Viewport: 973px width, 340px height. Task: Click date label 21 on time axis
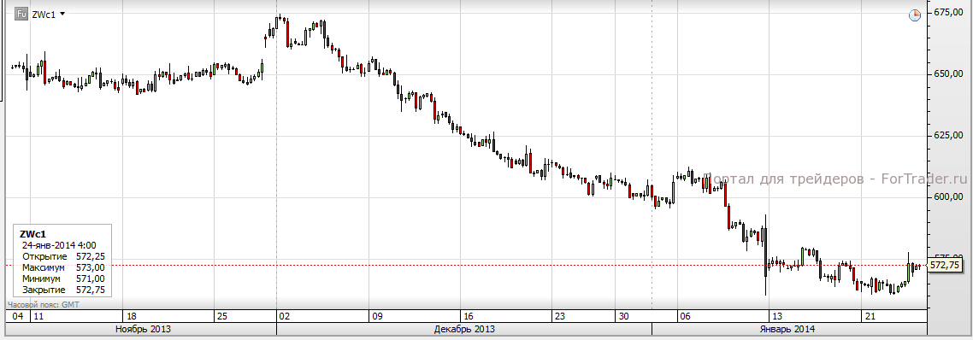click(x=870, y=316)
